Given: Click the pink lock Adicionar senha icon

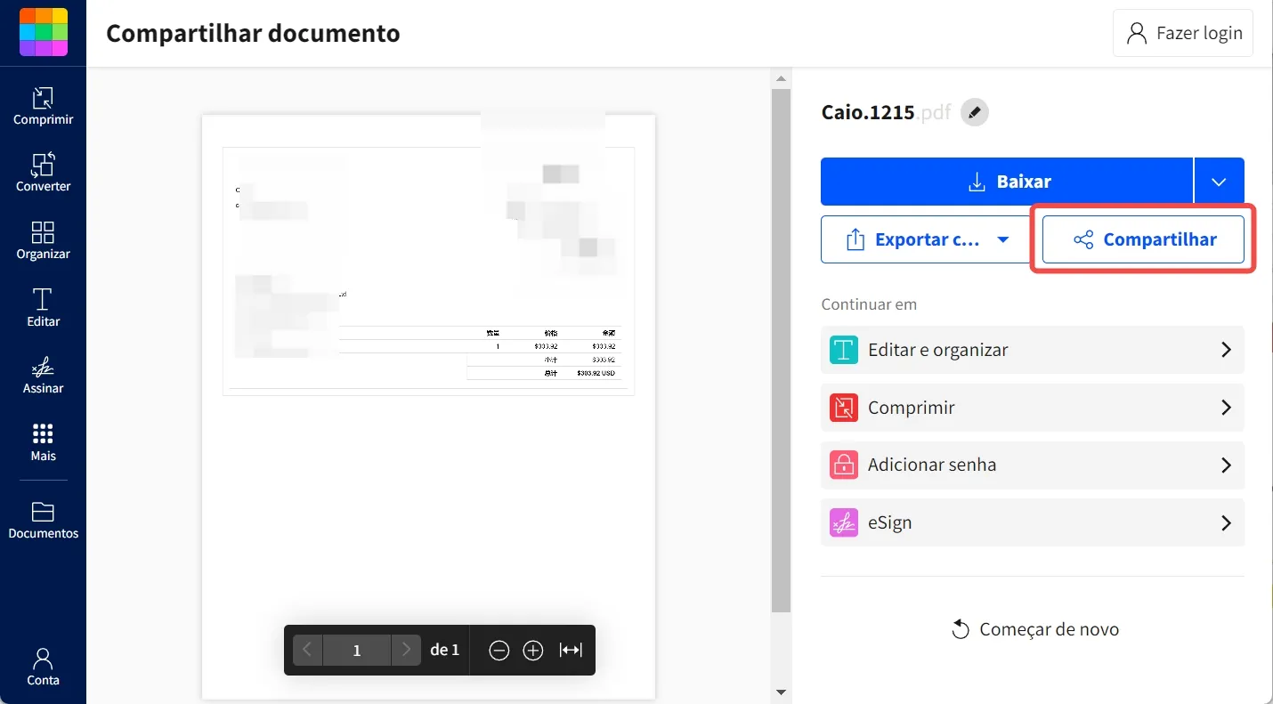Looking at the screenshot, I should point(843,465).
